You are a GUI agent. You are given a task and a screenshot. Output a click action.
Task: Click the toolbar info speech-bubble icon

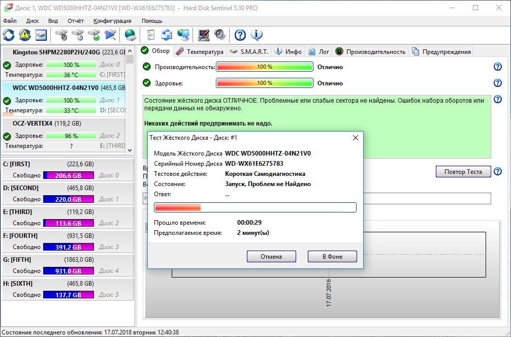click(x=257, y=35)
